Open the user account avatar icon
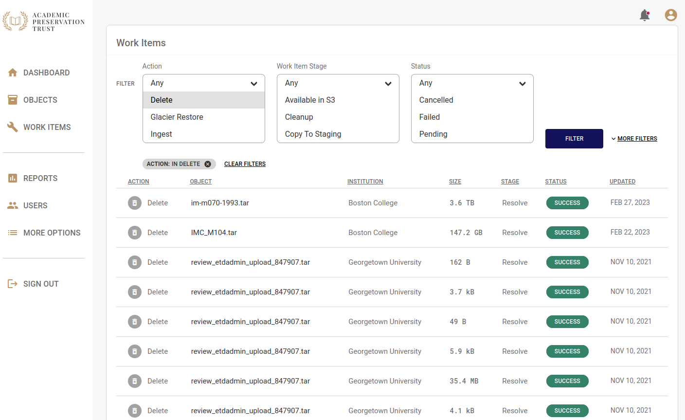 point(671,15)
